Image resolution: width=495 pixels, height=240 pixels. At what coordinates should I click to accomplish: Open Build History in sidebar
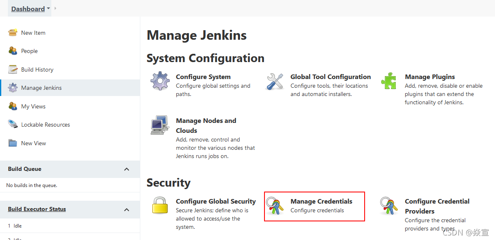37,70
